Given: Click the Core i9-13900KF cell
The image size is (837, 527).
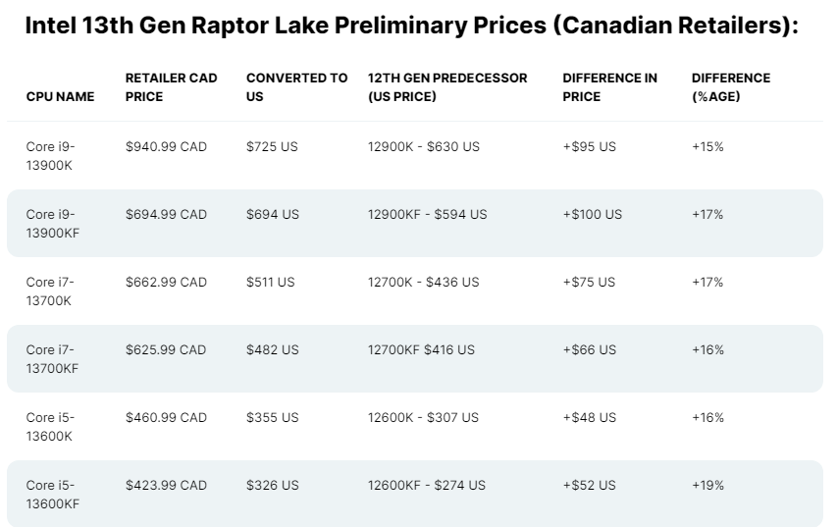Looking at the screenshot, I should (53, 224).
